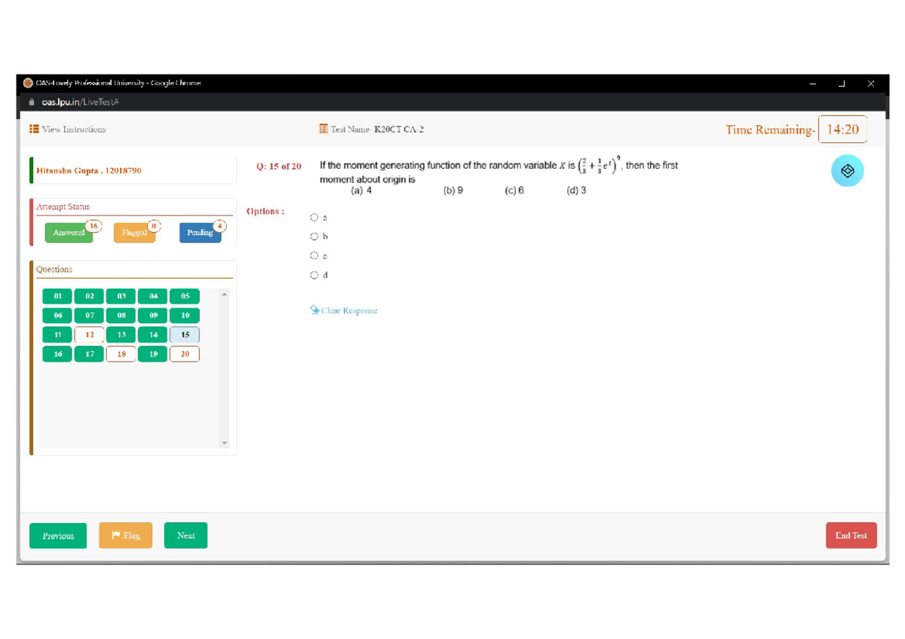Select option c radio button
Viewport: 905px width, 639px height.
coord(314,256)
